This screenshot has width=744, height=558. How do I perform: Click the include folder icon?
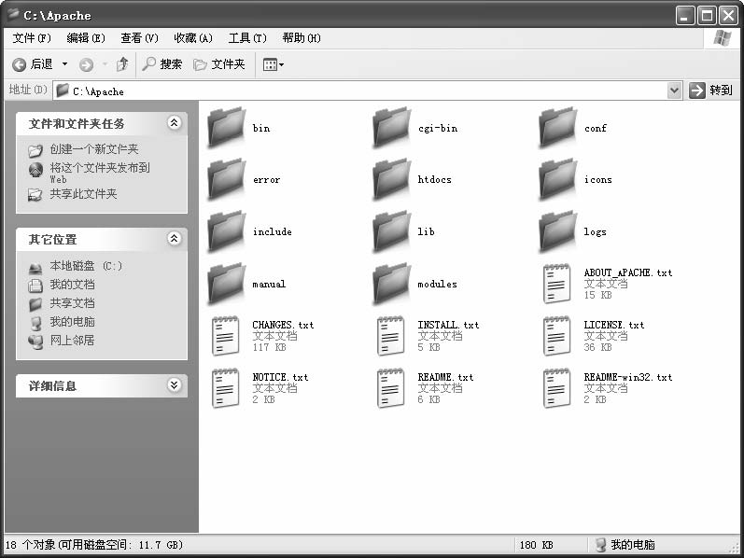point(227,231)
